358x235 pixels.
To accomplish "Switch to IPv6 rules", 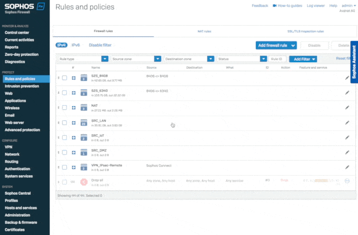I will (76, 45).
